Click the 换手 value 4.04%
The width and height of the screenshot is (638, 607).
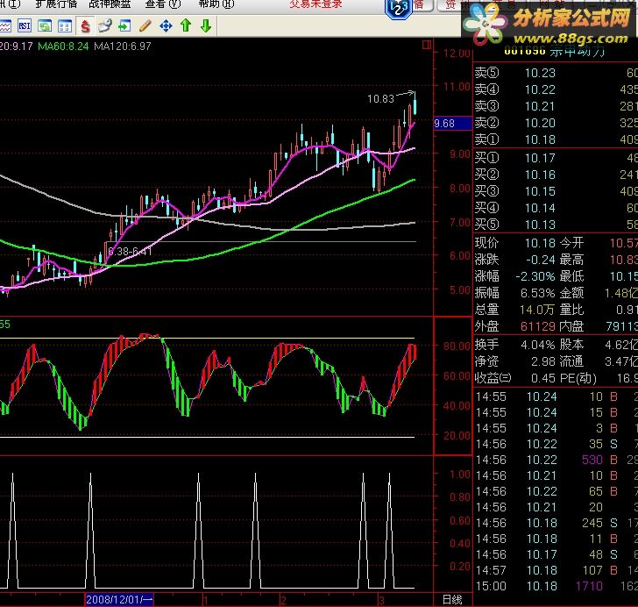tap(538, 345)
